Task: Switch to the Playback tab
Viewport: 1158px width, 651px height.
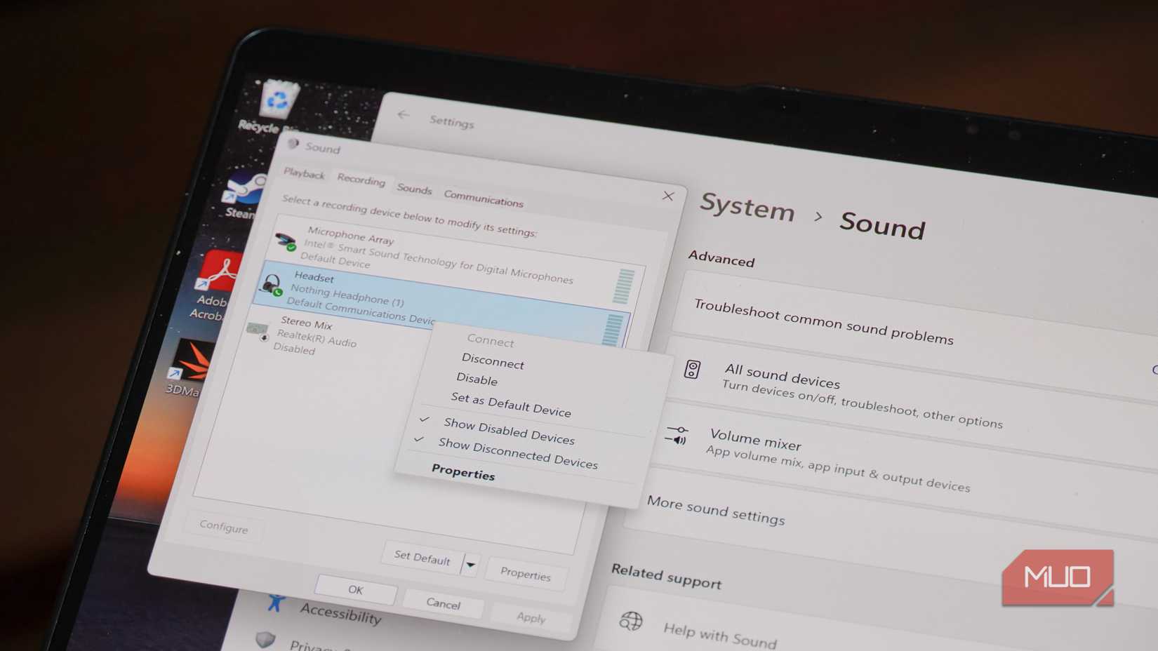Action: pyautogui.click(x=303, y=173)
